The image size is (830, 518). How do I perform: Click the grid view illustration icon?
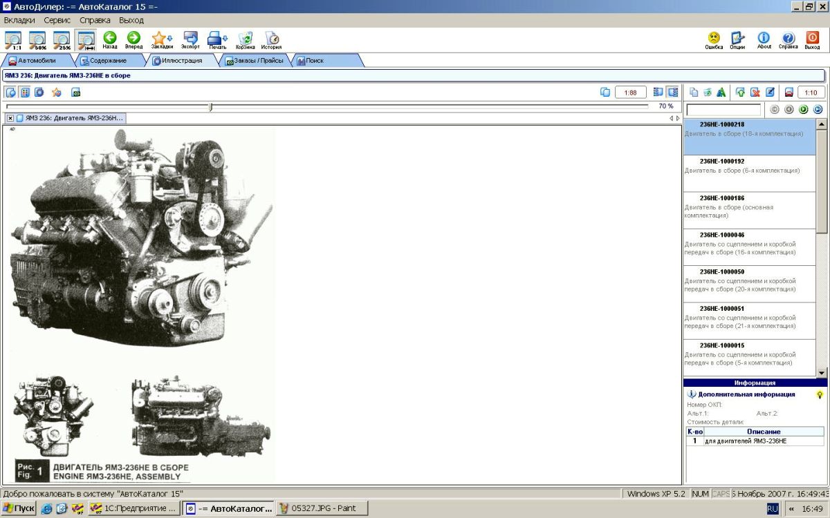point(24,92)
